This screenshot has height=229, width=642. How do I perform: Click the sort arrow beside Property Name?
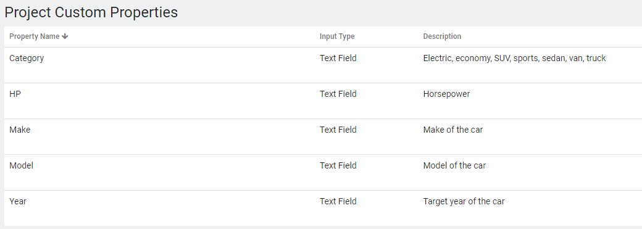[x=65, y=36]
